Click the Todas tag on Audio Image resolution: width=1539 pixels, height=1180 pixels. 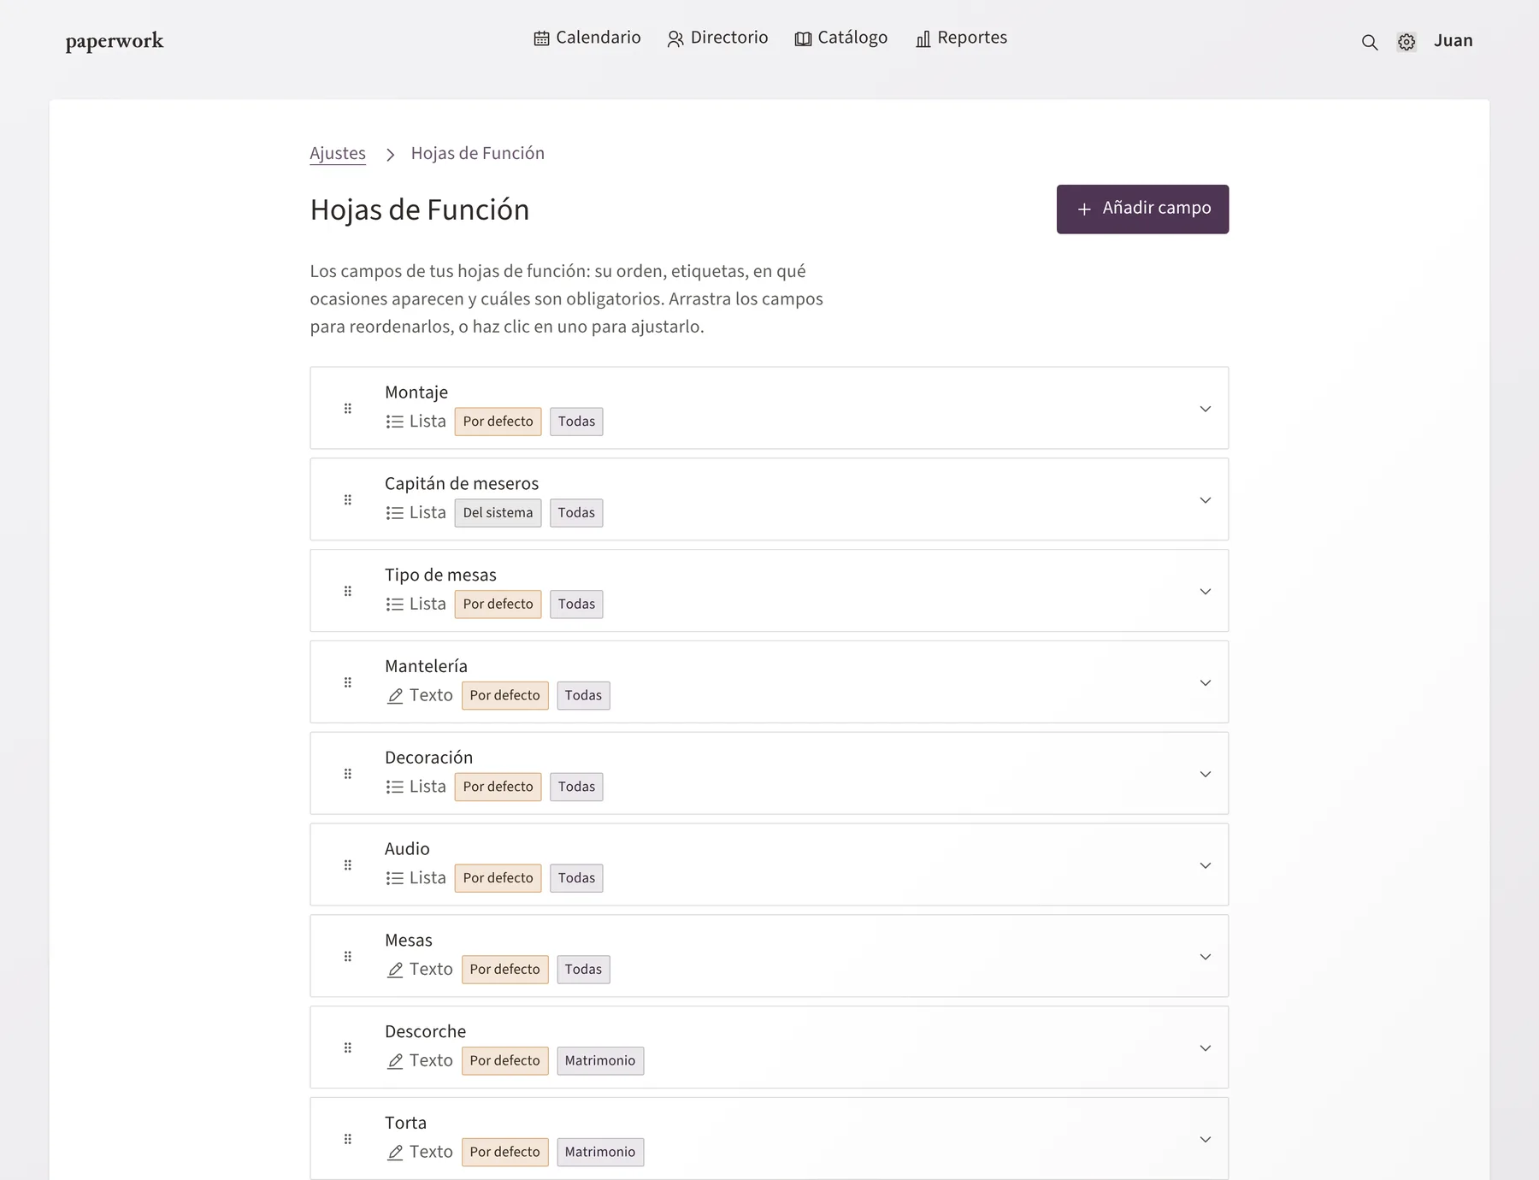point(576,878)
